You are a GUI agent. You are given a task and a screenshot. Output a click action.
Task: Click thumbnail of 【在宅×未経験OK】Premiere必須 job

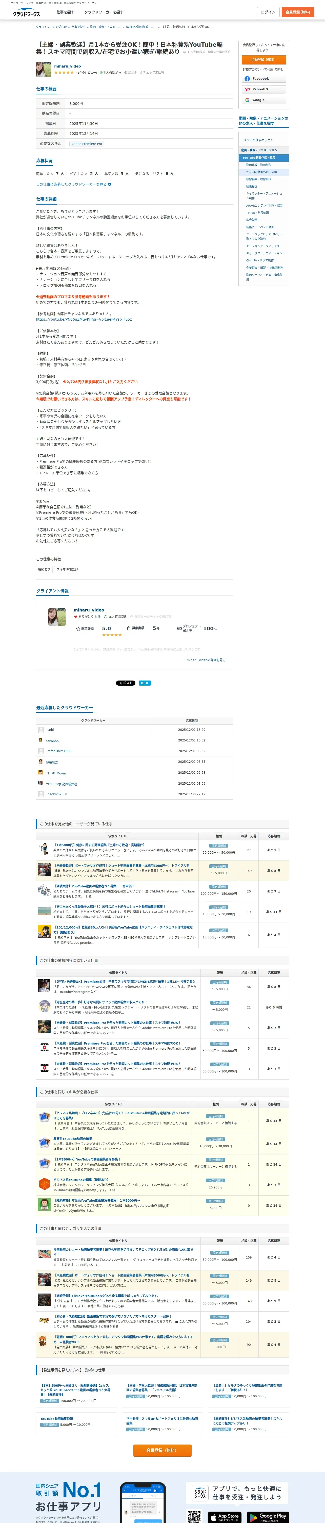44,986
